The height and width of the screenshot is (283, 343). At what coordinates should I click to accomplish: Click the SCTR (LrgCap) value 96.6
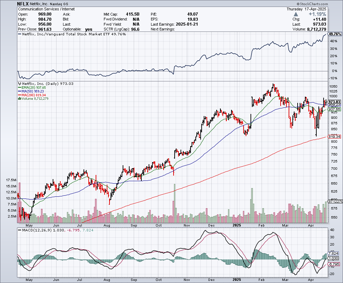[135, 29]
